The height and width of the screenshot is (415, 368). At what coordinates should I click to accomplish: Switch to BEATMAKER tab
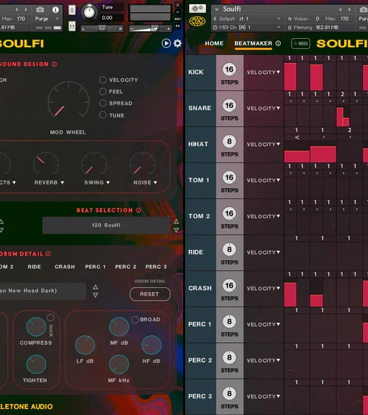tap(253, 43)
